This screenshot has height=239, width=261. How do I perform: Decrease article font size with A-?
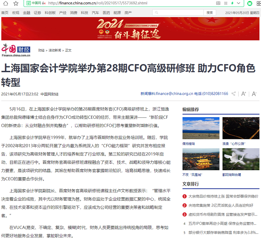click(254, 94)
